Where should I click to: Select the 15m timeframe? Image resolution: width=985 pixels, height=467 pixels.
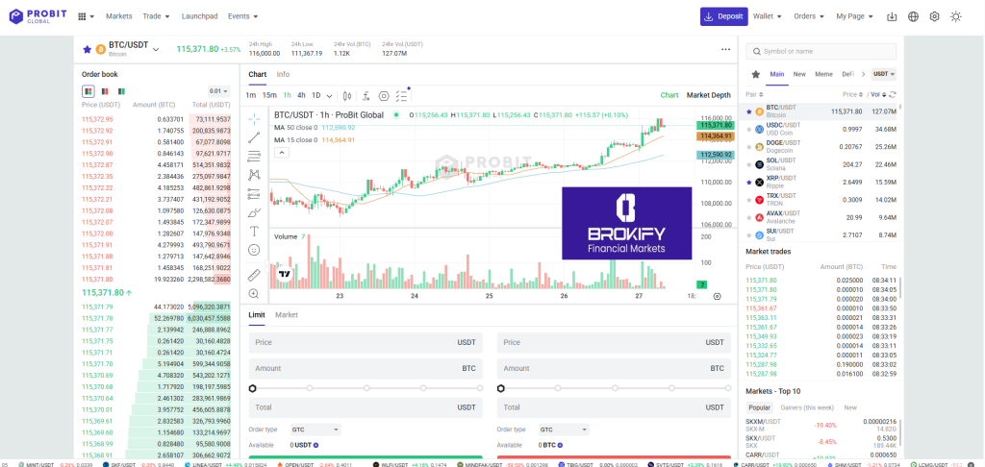(269, 95)
